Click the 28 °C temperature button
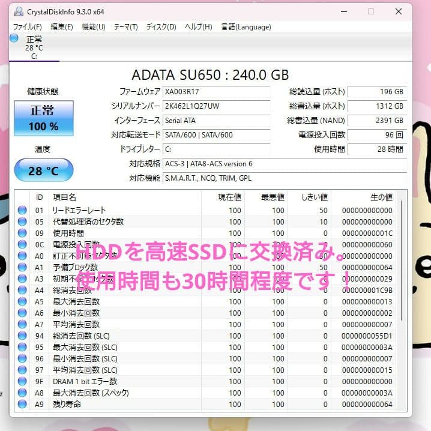Image resolution: width=431 pixels, height=431 pixels. [x=44, y=170]
